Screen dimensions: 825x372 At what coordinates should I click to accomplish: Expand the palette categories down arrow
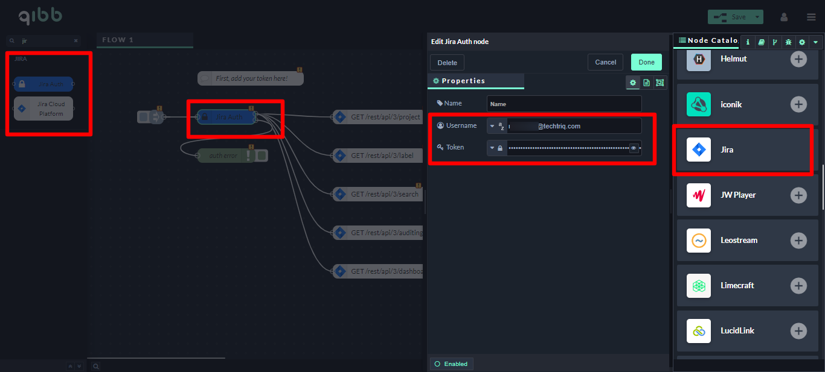(79, 366)
